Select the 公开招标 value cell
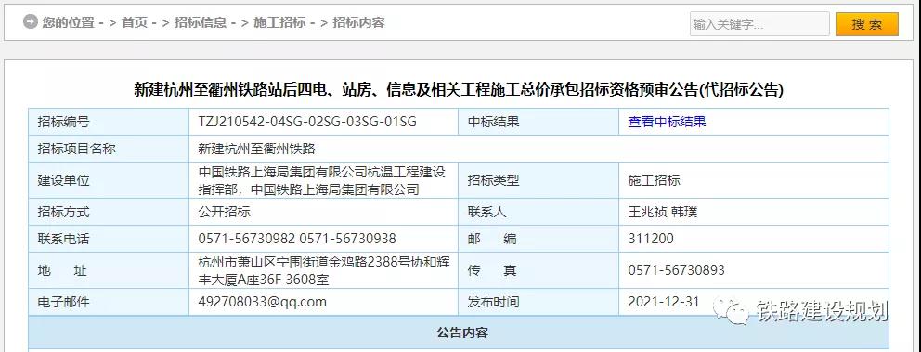Screen dimensions: 921x352 tap(323, 212)
